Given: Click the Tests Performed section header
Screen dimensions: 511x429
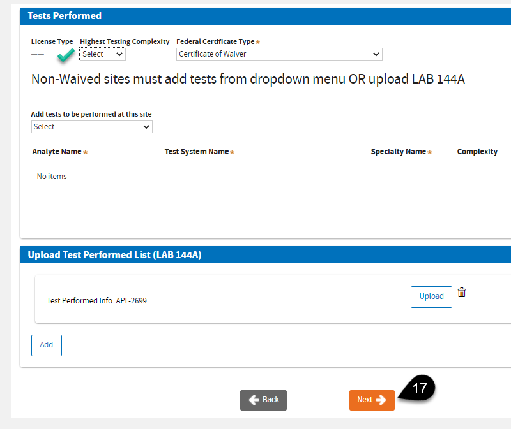Looking at the screenshot, I should click(65, 16).
